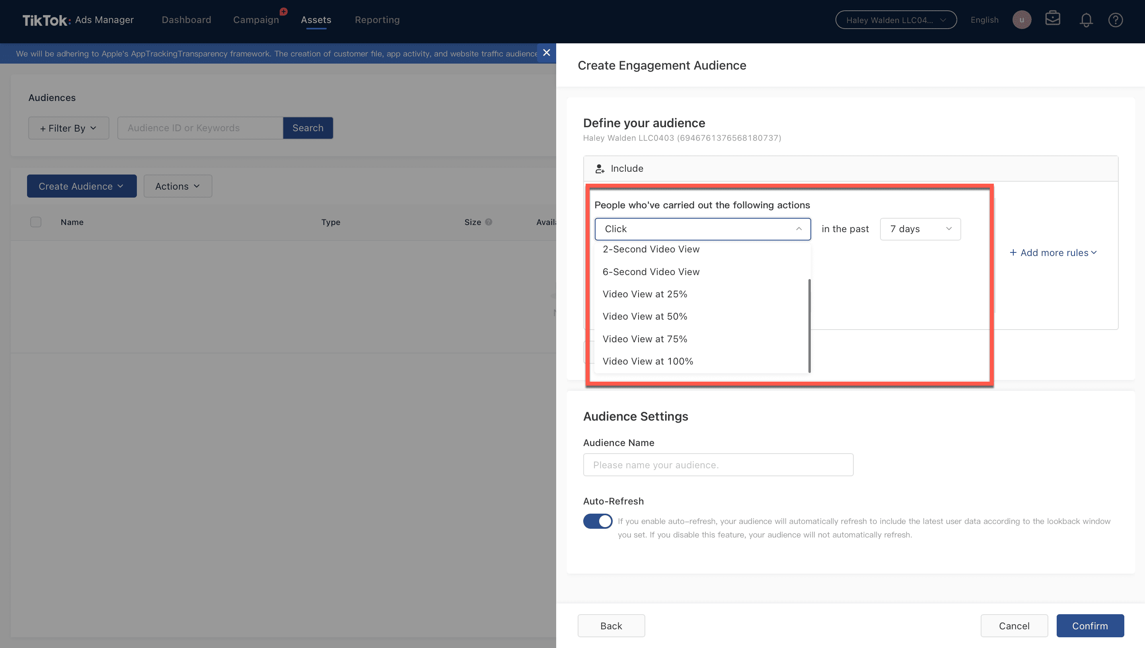Image resolution: width=1145 pixels, height=648 pixels.
Task: Expand the Haley Walden LLC account selector
Action: 896,20
